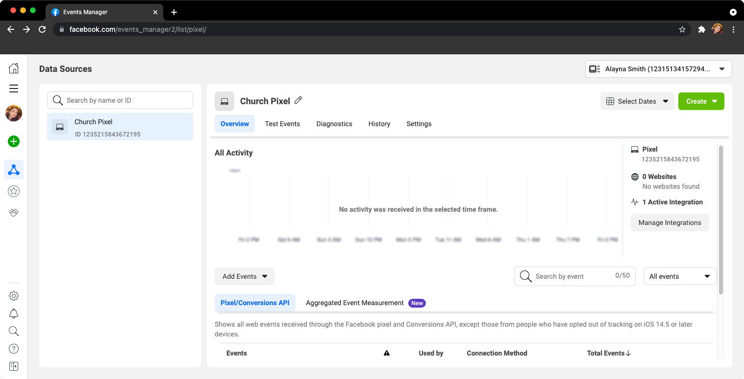The width and height of the screenshot is (744, 379).
Task: Edit pixel name with pencil icon
Action: click(x=298, y=101)
